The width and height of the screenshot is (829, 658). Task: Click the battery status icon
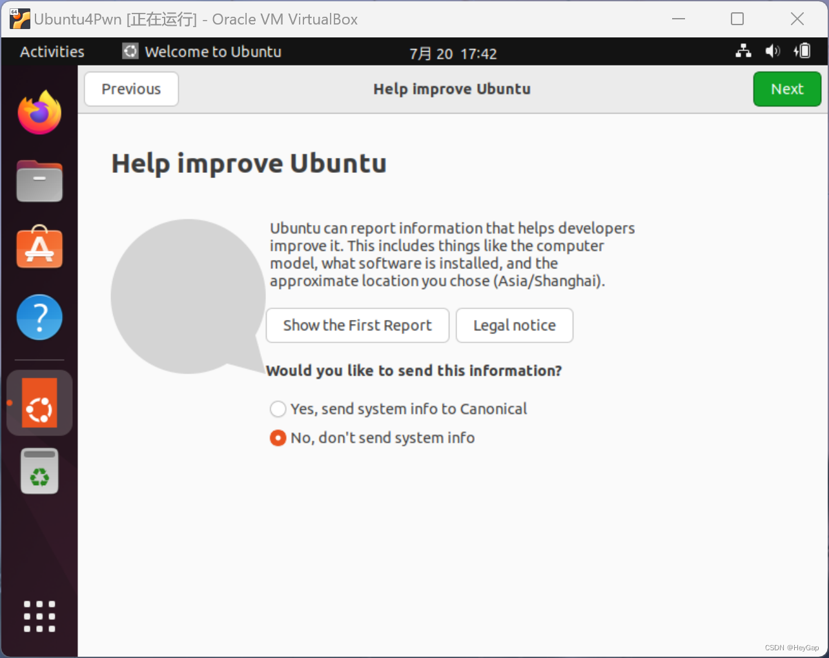pos(802,51)
